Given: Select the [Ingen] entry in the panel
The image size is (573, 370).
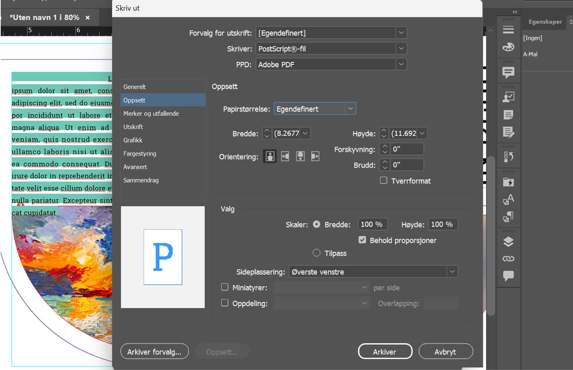Looking at the screenshot, I should point(533,38).
